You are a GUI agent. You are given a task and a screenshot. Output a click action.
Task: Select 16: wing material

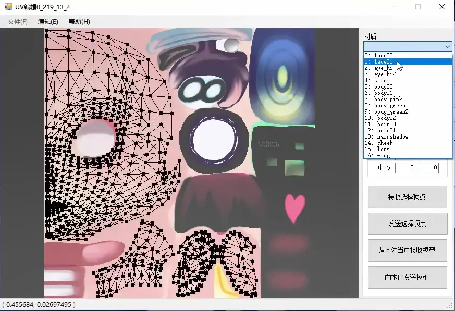coord(408,155)
